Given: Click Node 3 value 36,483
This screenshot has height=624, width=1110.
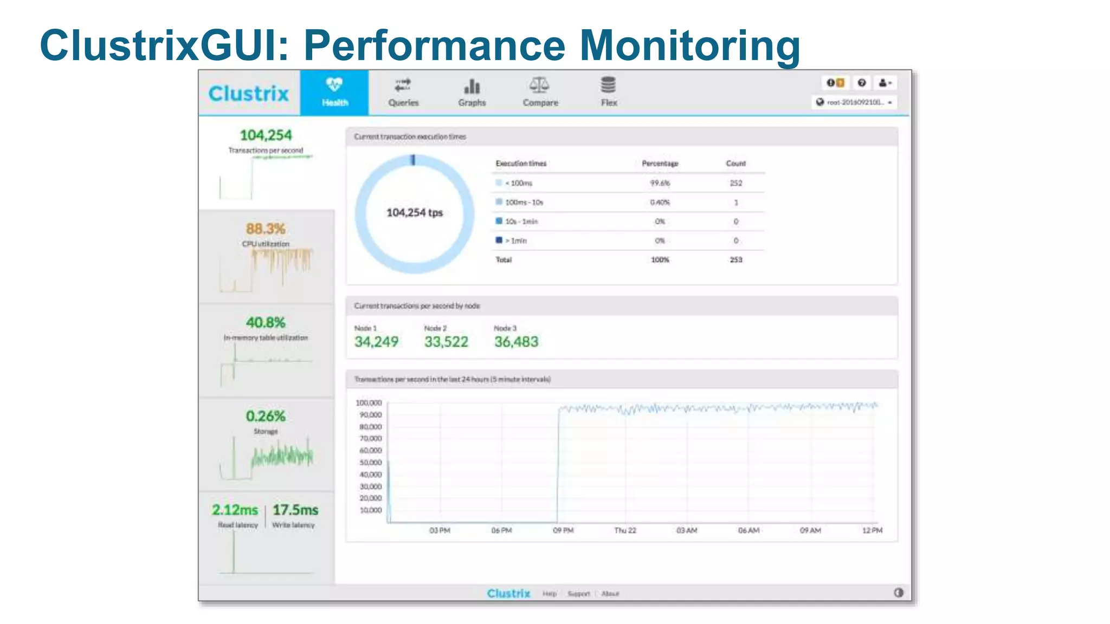Looking at the screenshot, I should [x=516, y=342].
